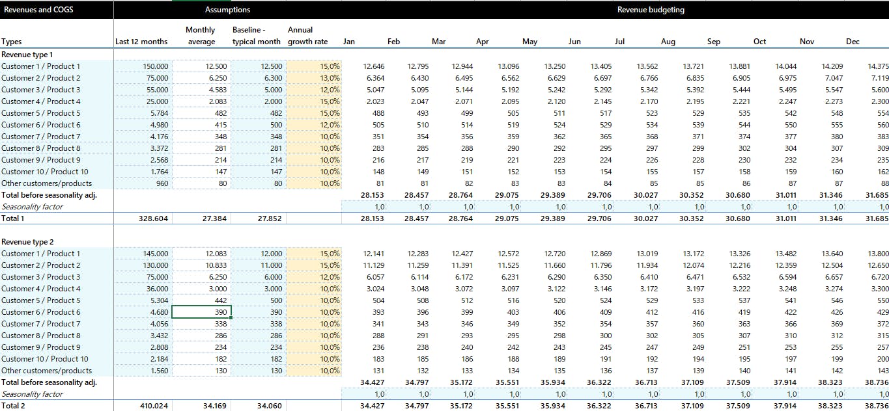Viewport: 889px width, 411px height.
Task: Select the "Revenue budgeting" section header
Action: tap(650, 10)
